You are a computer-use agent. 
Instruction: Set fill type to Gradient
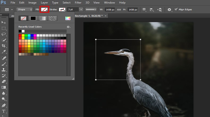(43, 18)
